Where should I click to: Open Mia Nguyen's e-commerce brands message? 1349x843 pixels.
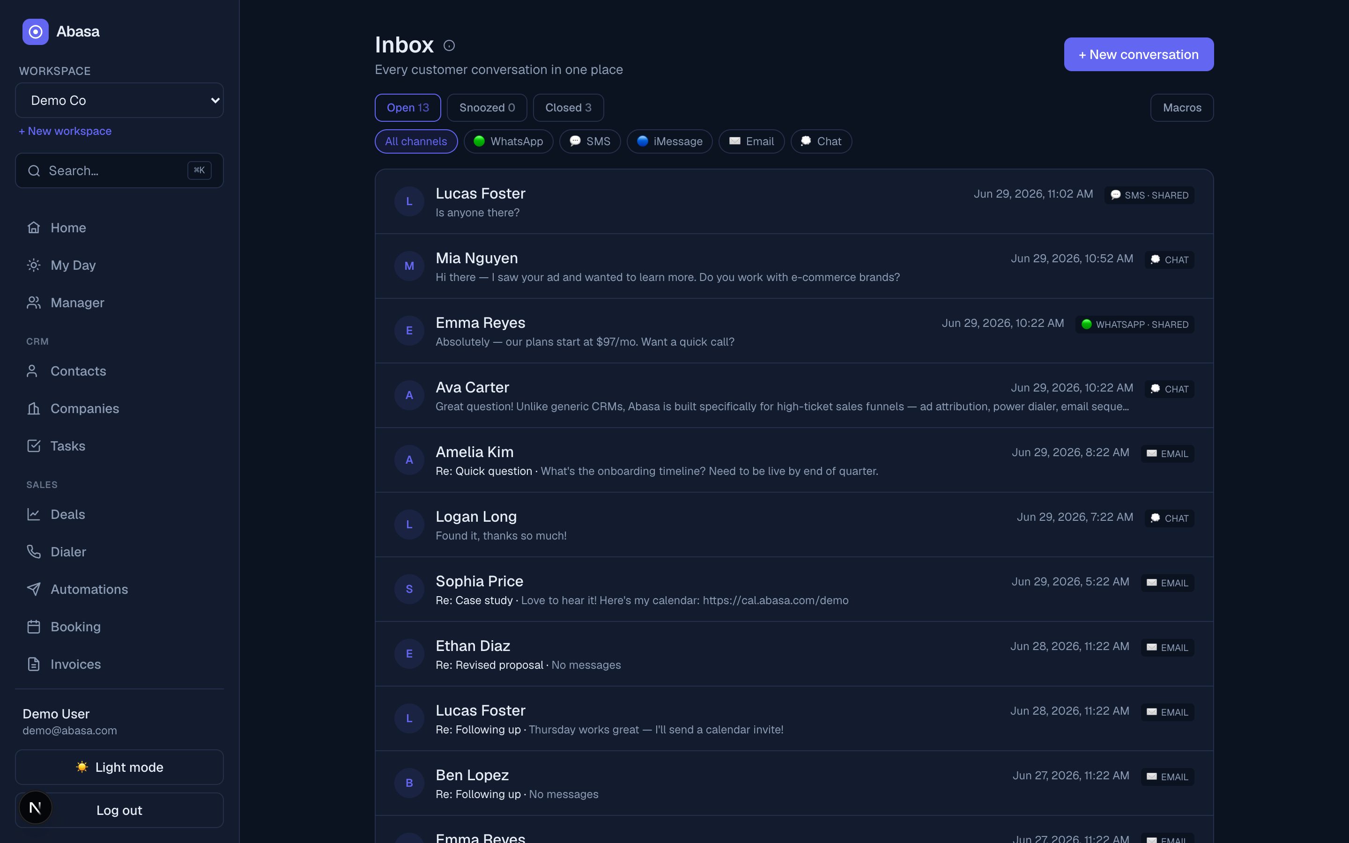tap(794, 266)
